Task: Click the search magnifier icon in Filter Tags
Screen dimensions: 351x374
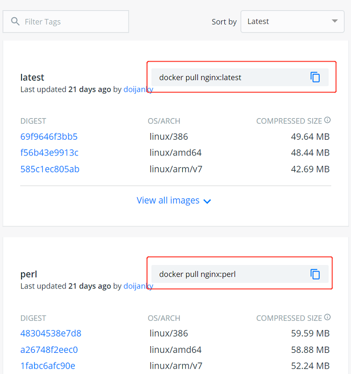Action: pyautogui.click(x=15, y=22)
